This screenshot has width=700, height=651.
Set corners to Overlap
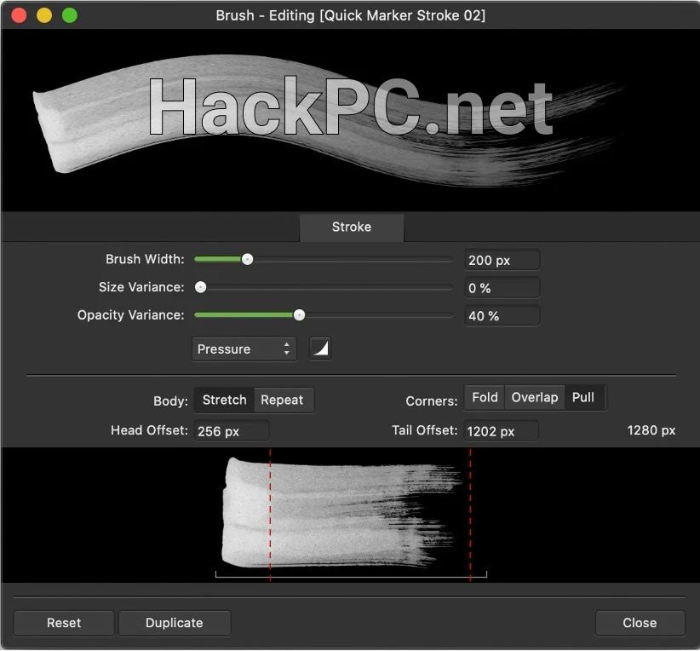[534, 397]
